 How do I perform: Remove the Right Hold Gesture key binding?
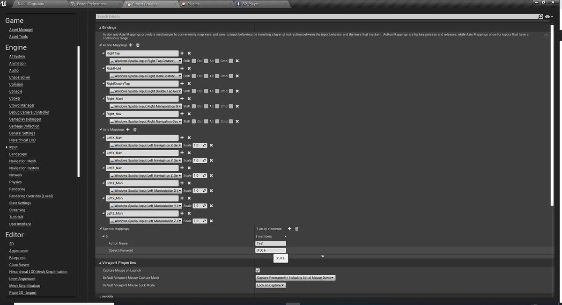click(237, 76)
